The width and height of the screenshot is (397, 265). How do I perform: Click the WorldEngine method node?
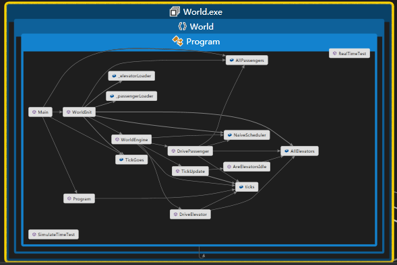[131, 139]
